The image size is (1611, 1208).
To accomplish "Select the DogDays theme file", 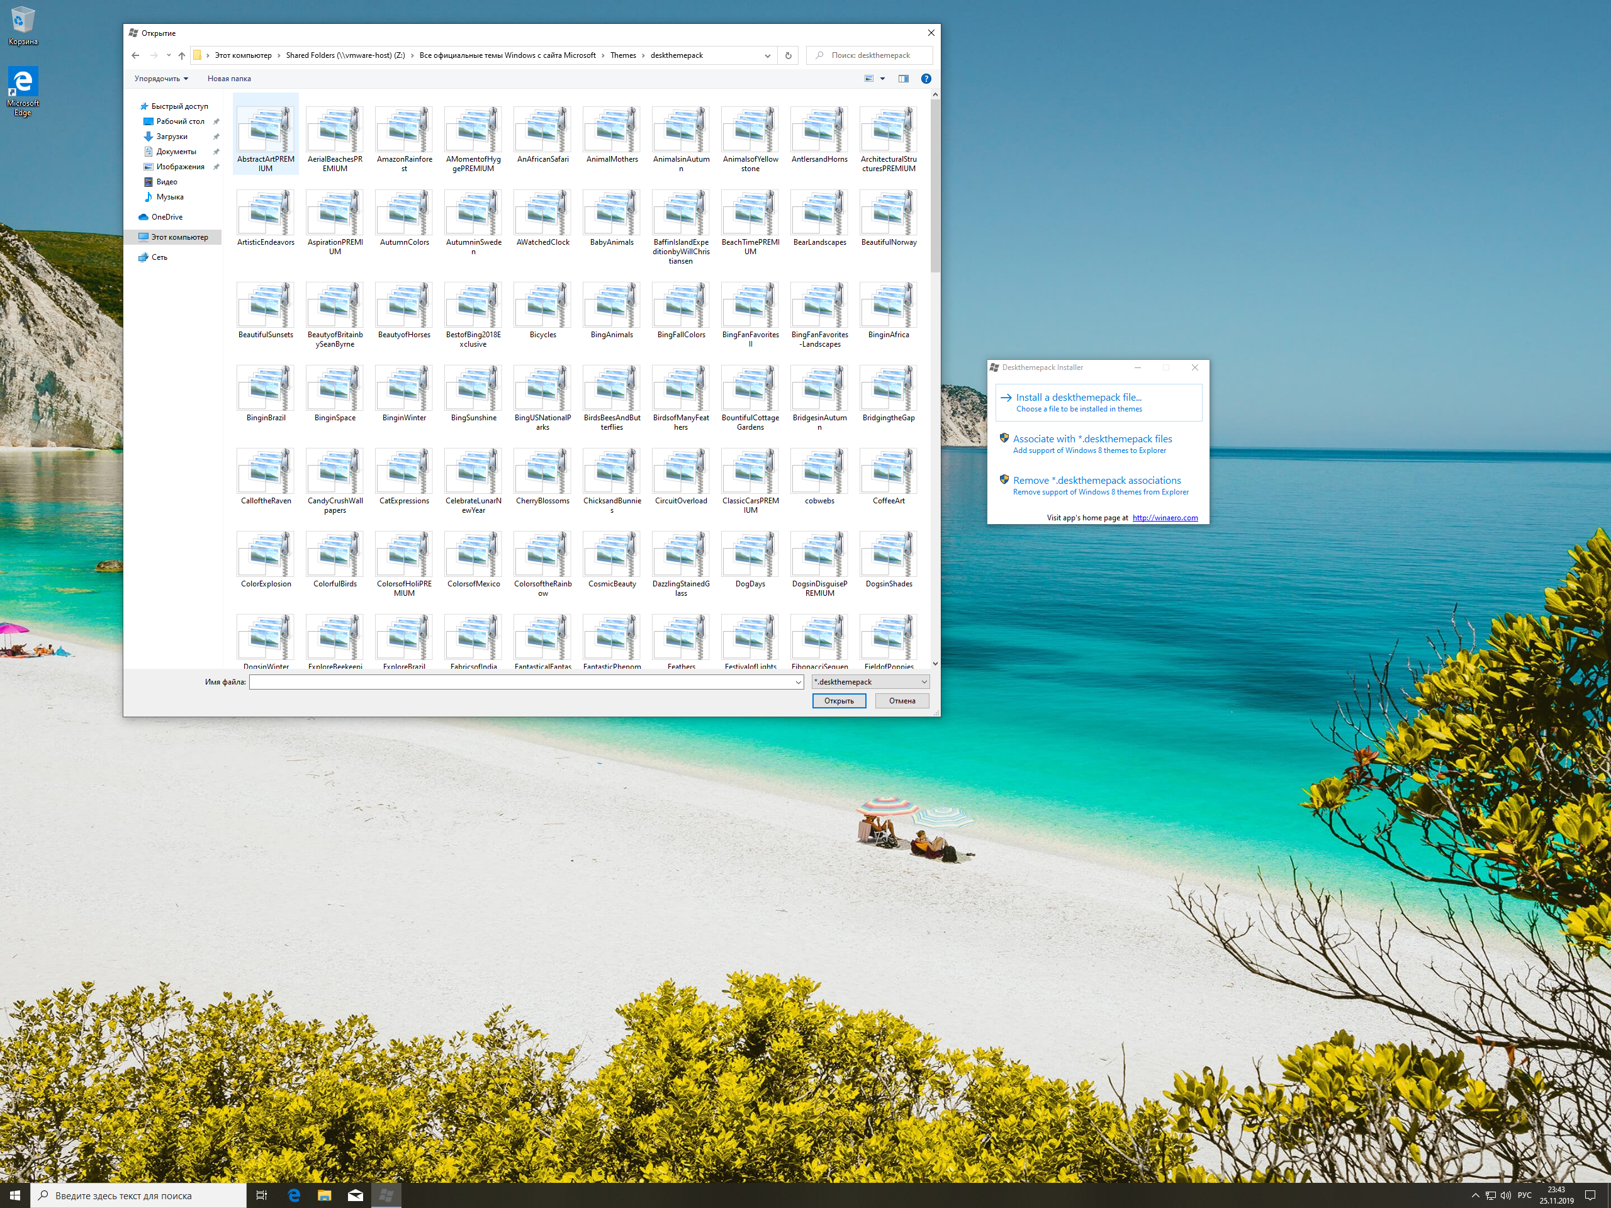I will point(750,560).
